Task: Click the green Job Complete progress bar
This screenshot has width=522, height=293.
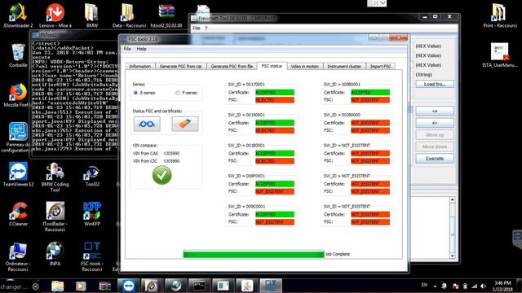Action: tap(254, 254)
